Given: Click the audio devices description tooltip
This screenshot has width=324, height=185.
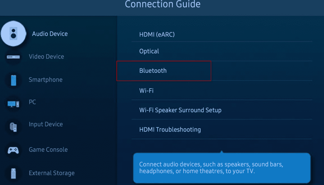Looking at the screenshot, I should point(221,167).
